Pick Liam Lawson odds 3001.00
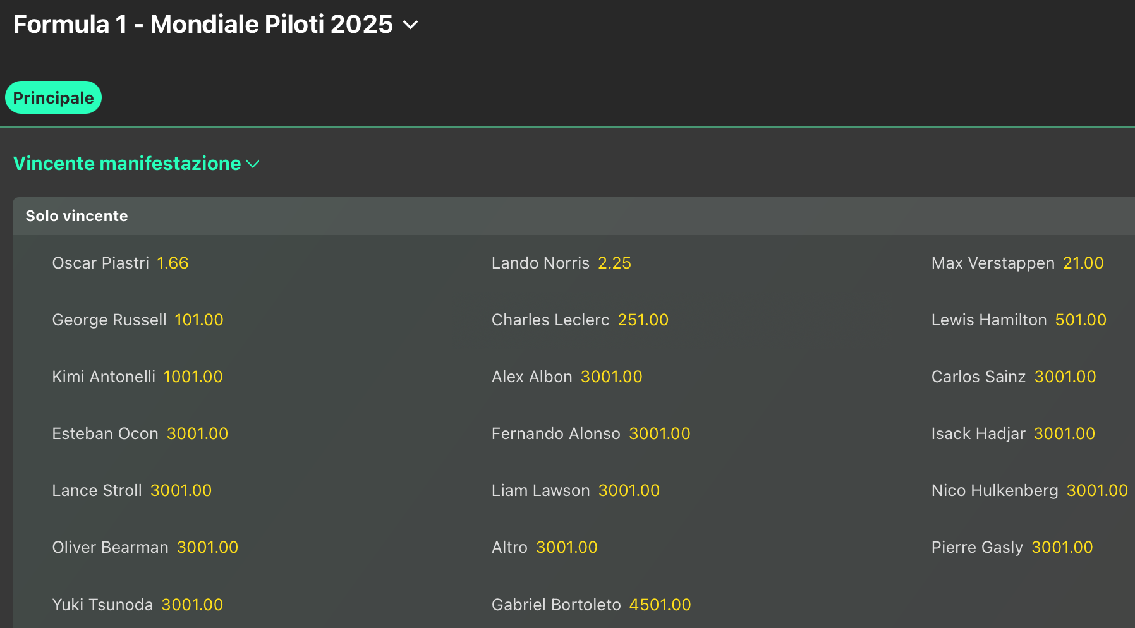This screenshot has width=1135, height=628. click(x=629, y=491)
